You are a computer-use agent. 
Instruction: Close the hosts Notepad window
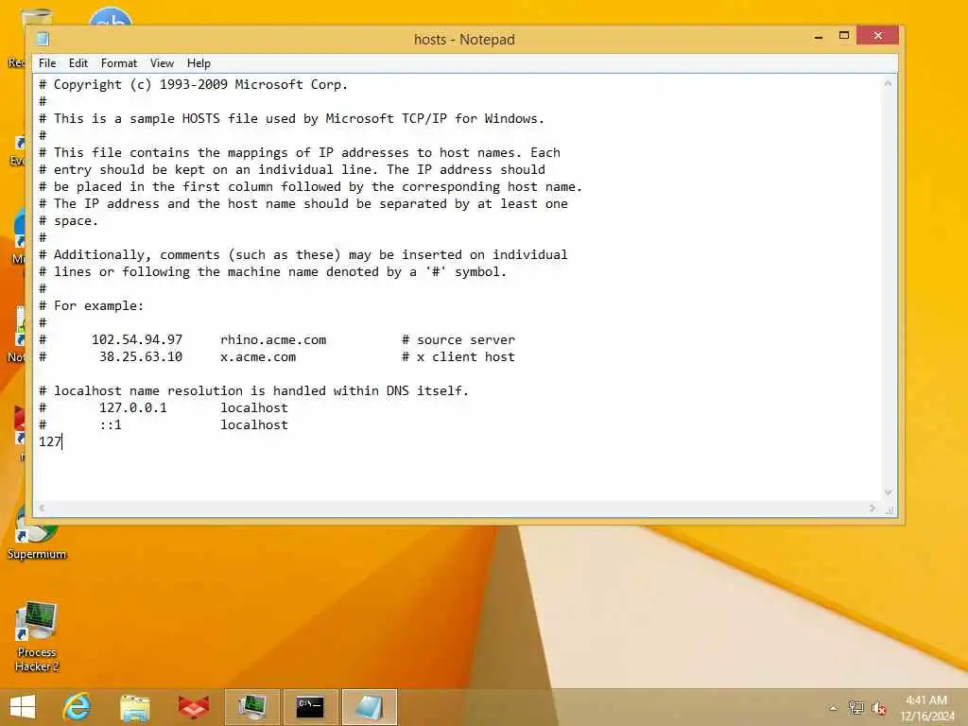pos(878,36)
